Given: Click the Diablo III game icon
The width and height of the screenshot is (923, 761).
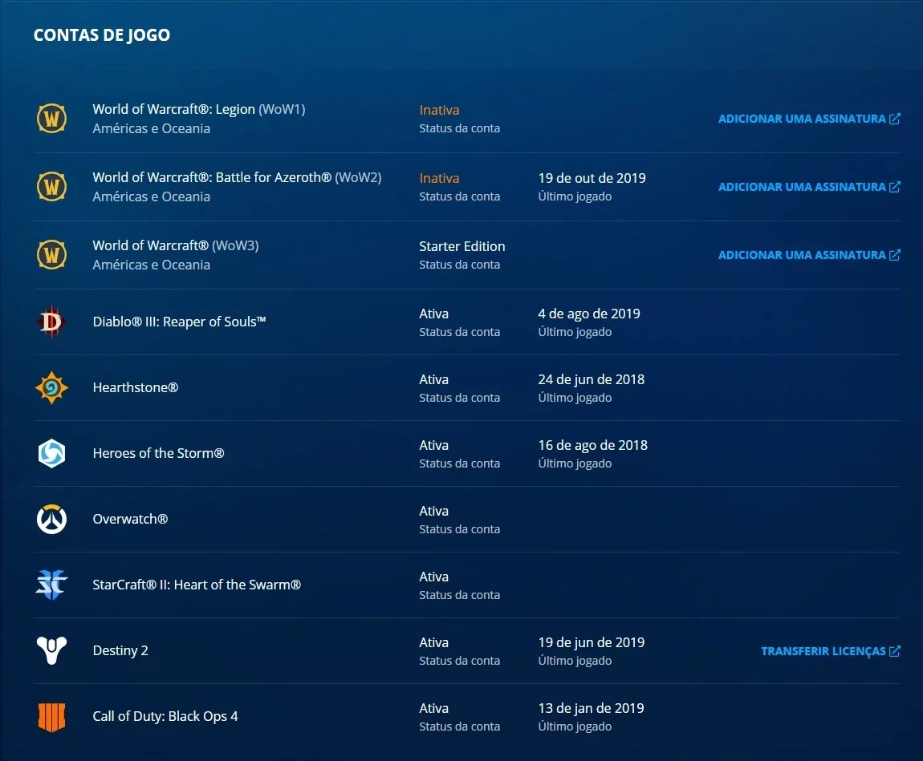Looking at the screenshot, I should coord(52,322).
